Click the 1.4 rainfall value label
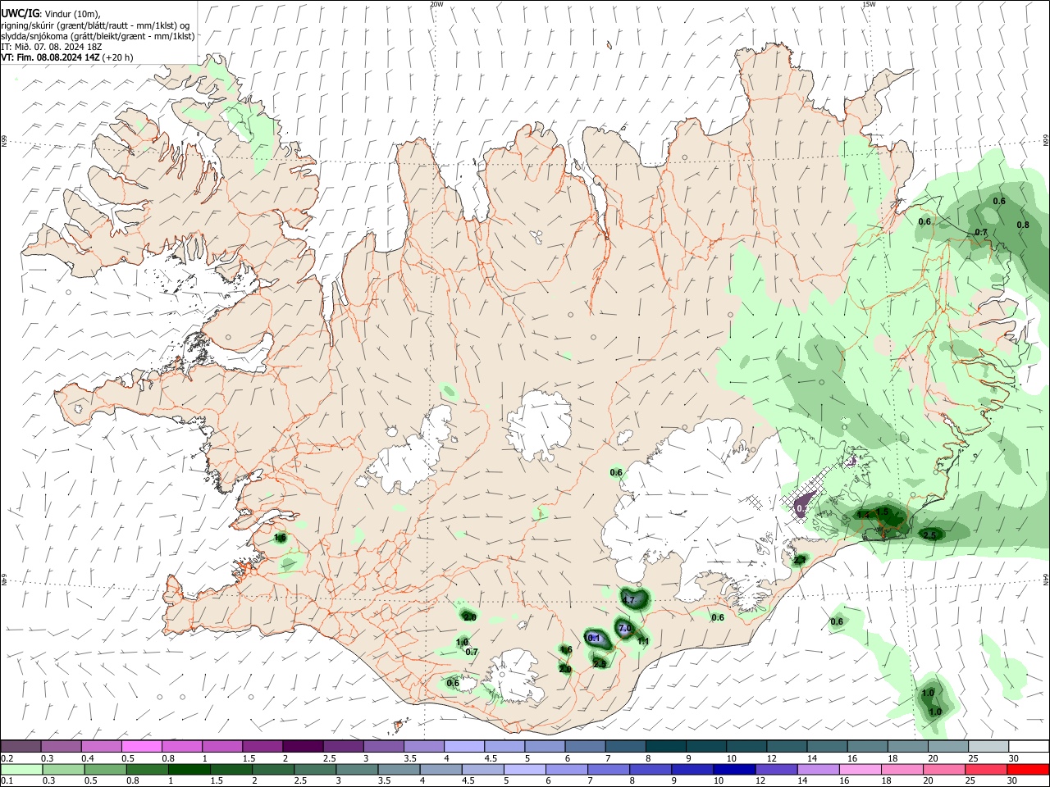Viewport: 1050px width, 787px height. click(863, 515)
